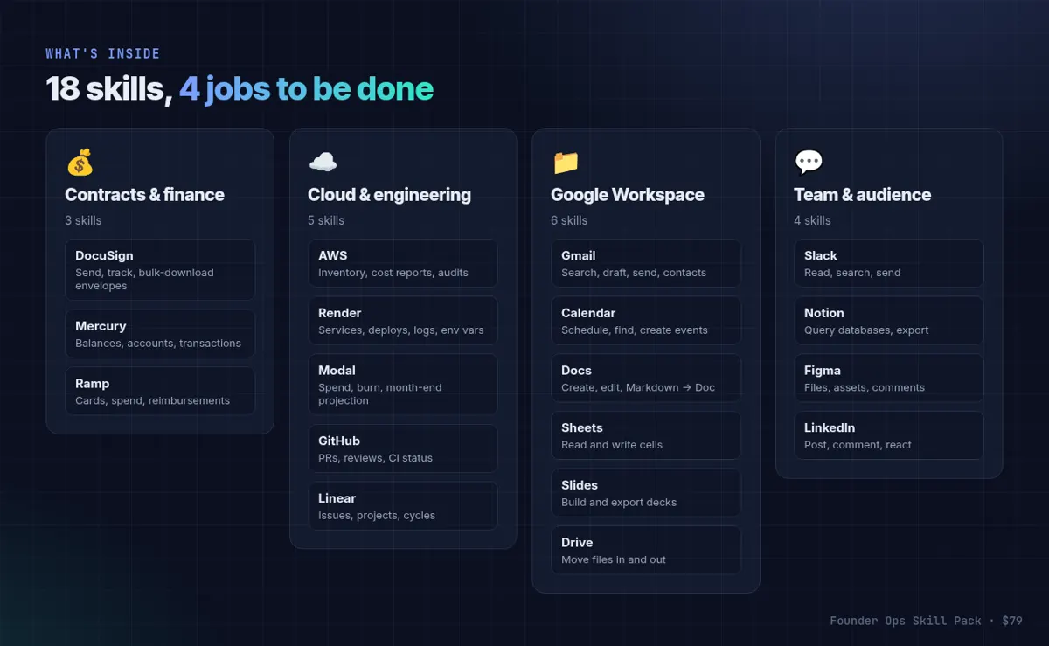Click 'Services, deploys, logs, env vars' description

401,330
